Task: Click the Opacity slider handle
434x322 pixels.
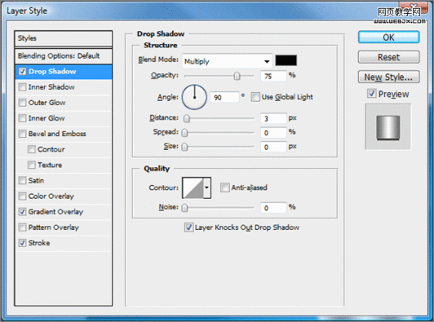Action: pyautogui.click(x=237, y=76)
